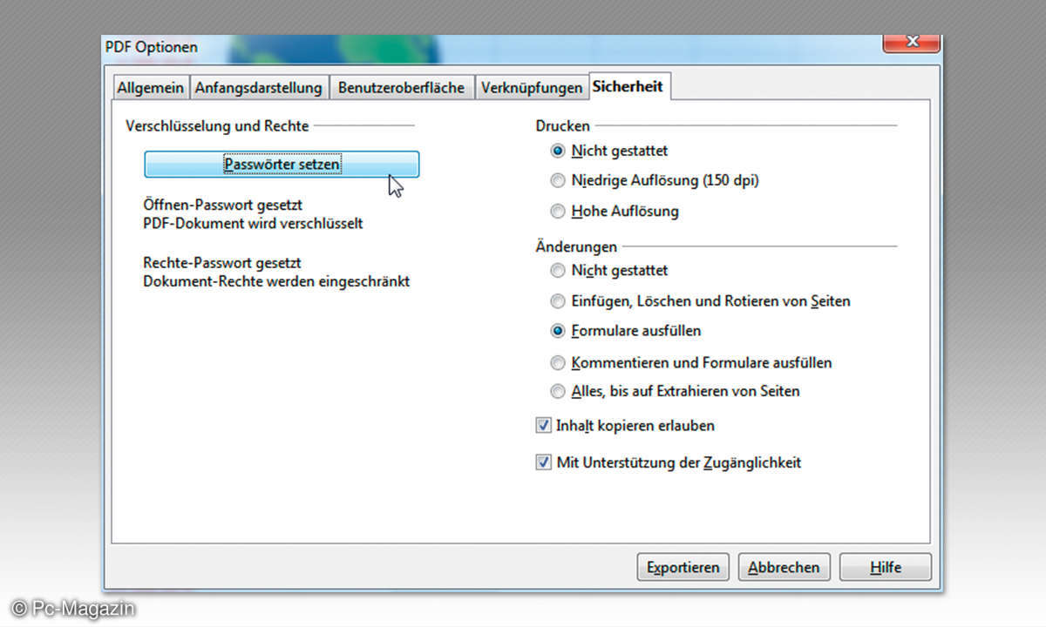Open the Allgemein tab
Image resolution: width=1046 pixels, height=627 pixels.
tap(151, 88)
